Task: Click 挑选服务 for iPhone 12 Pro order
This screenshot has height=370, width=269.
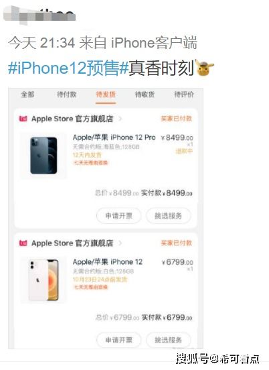Action: (x=168, y=216)
